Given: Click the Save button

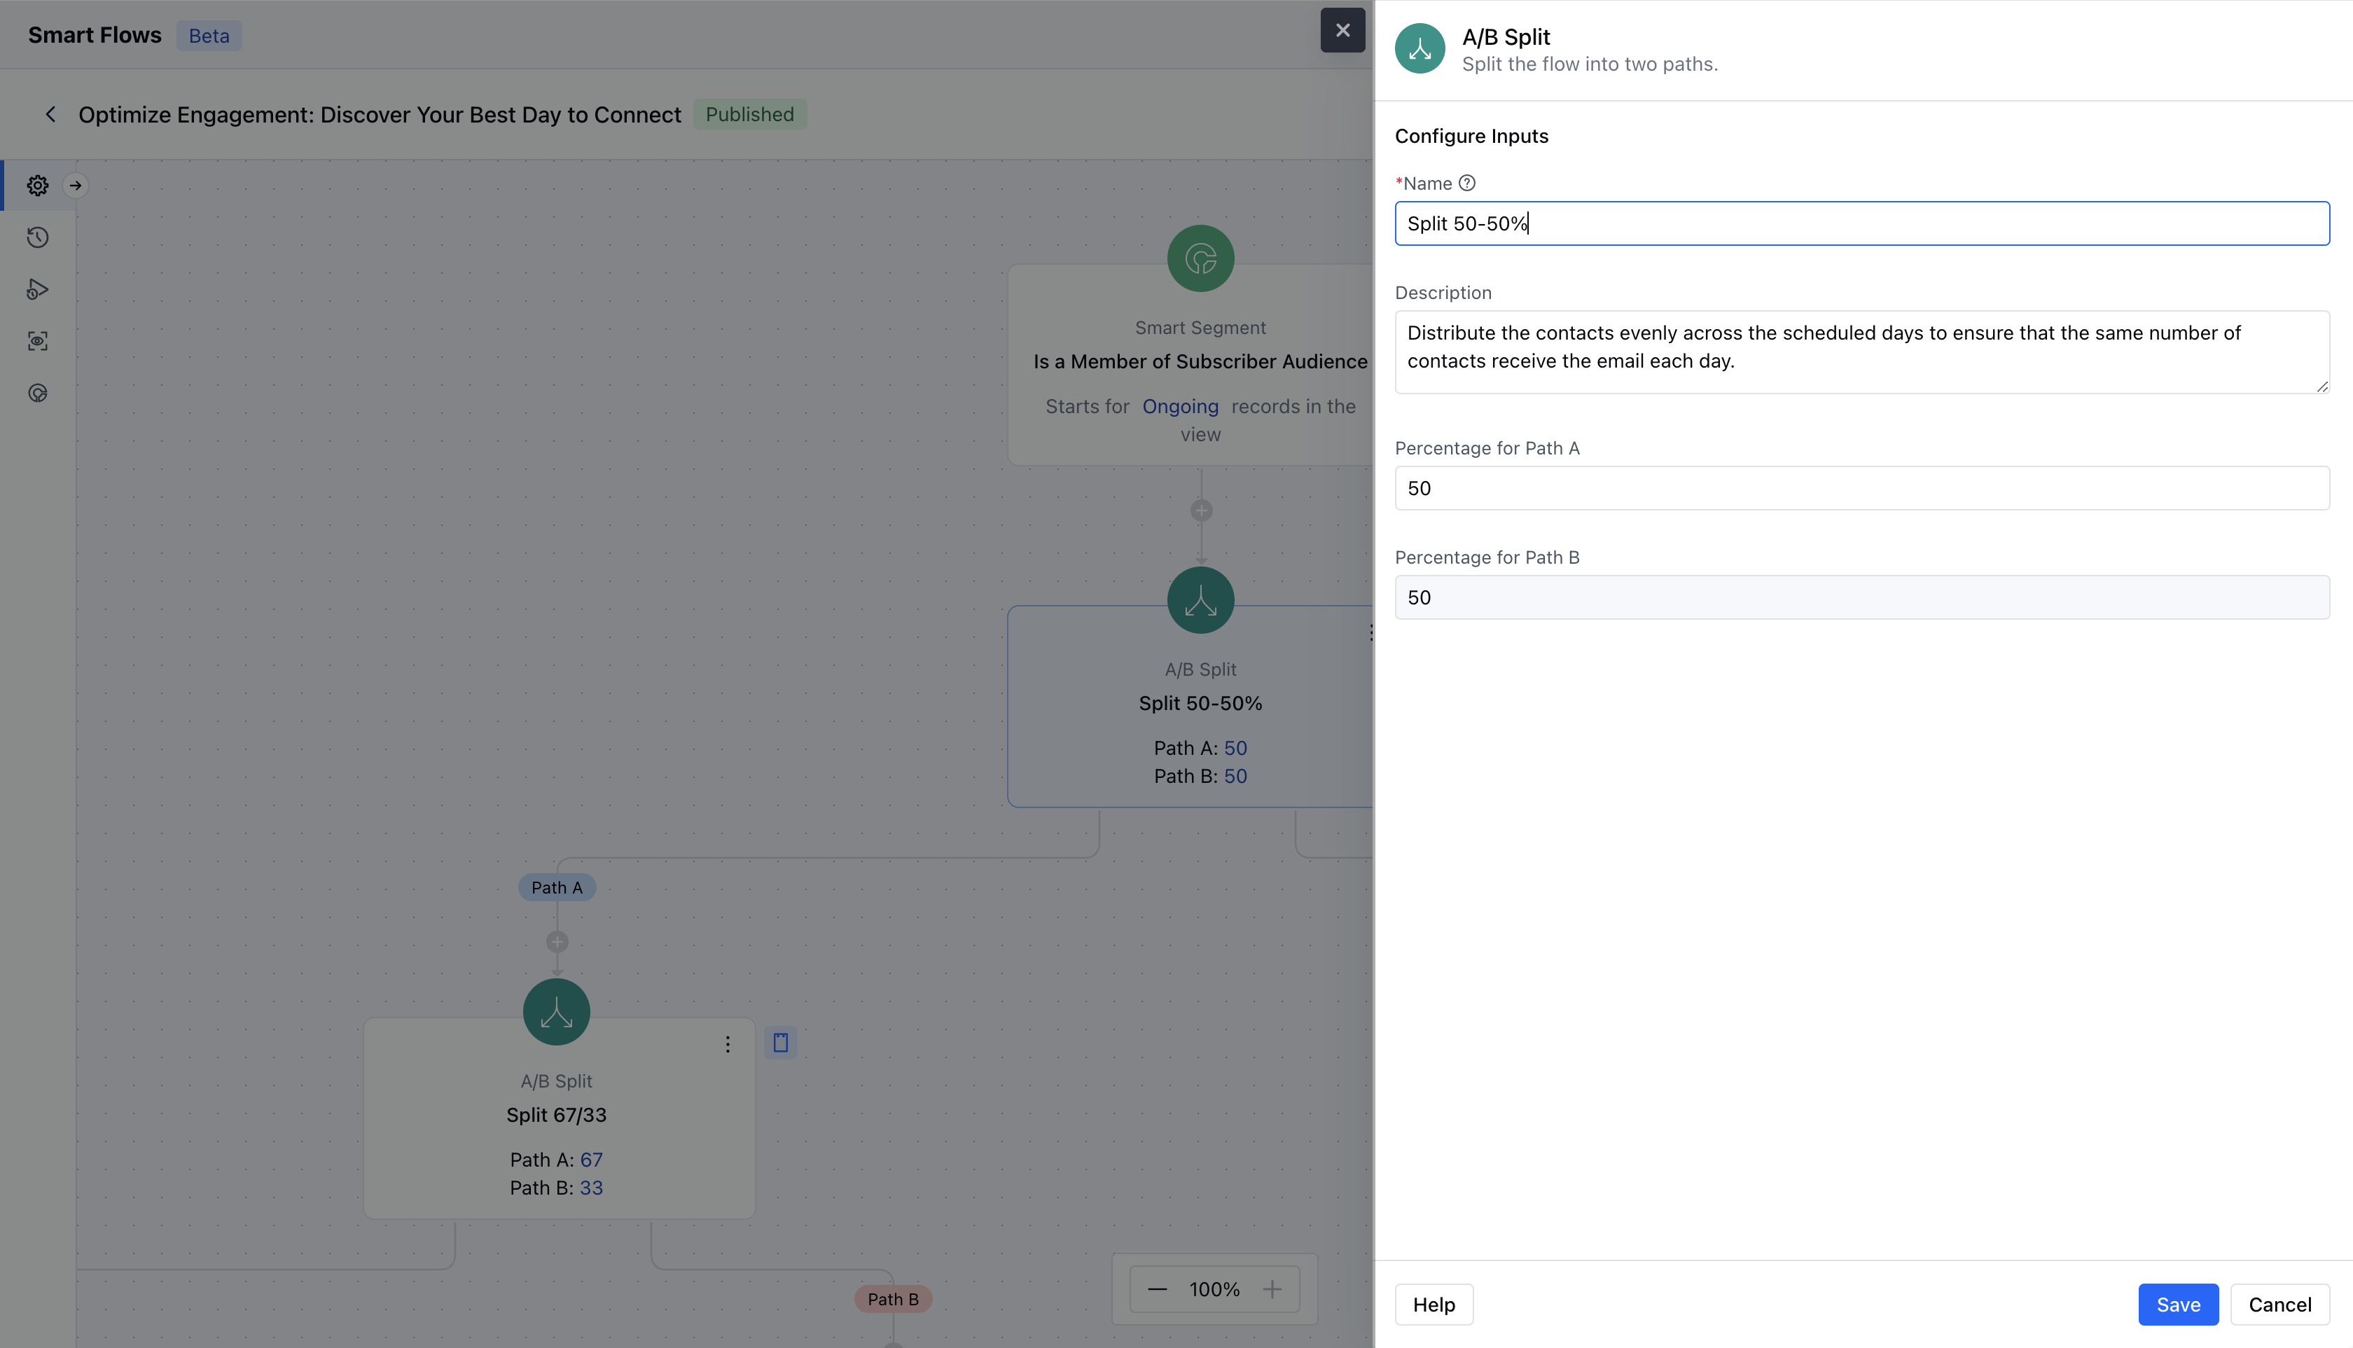Looking at the screenshot, I should click(x=2177, y=1305).
